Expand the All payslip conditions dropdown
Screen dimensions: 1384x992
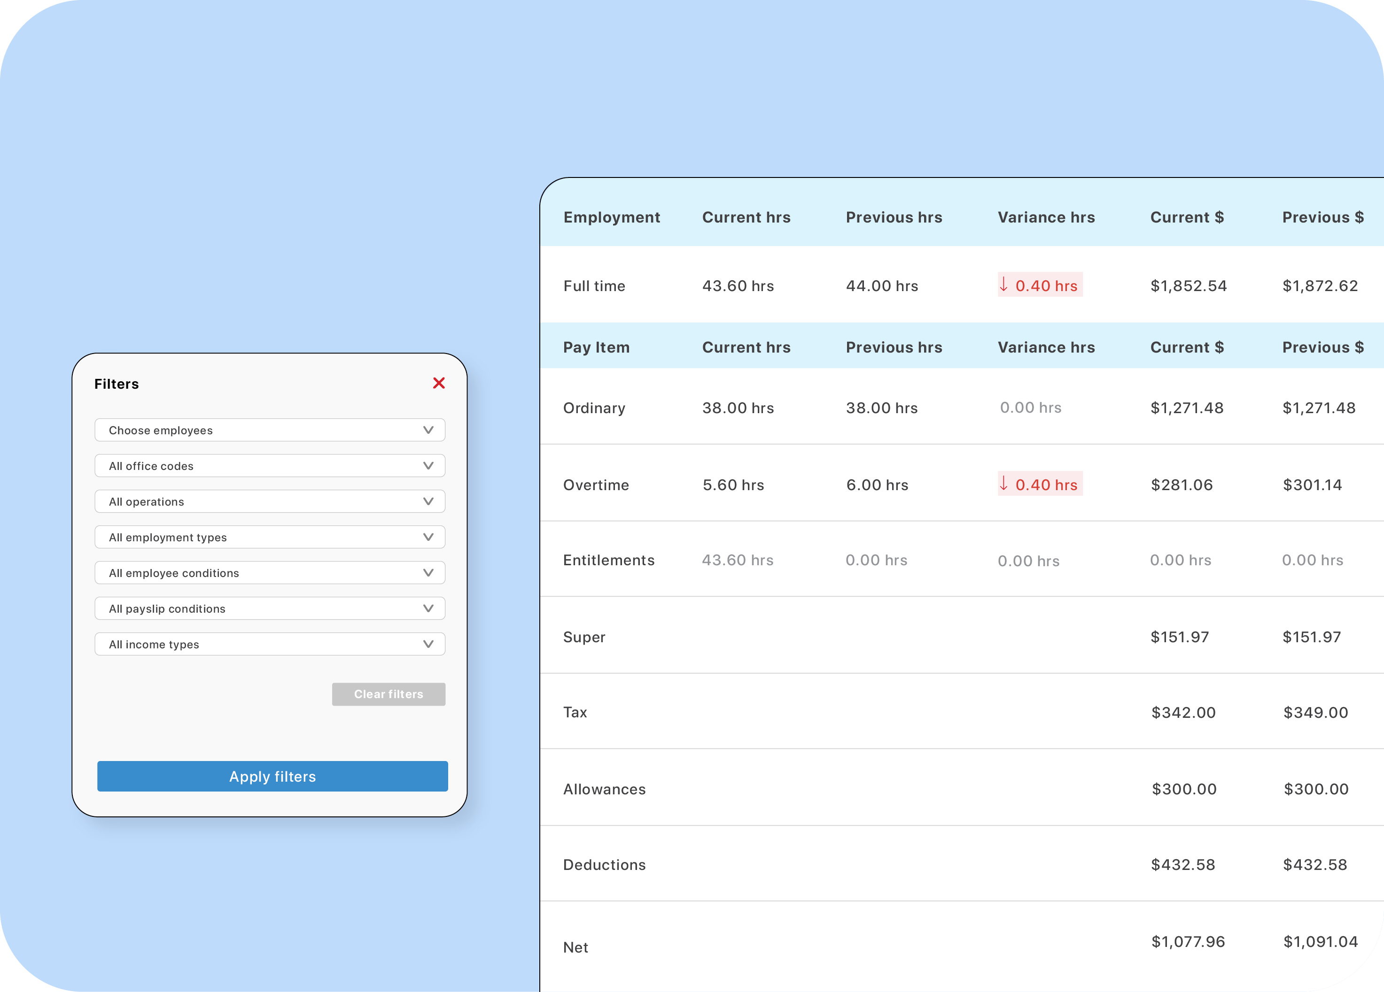point(270,608)
